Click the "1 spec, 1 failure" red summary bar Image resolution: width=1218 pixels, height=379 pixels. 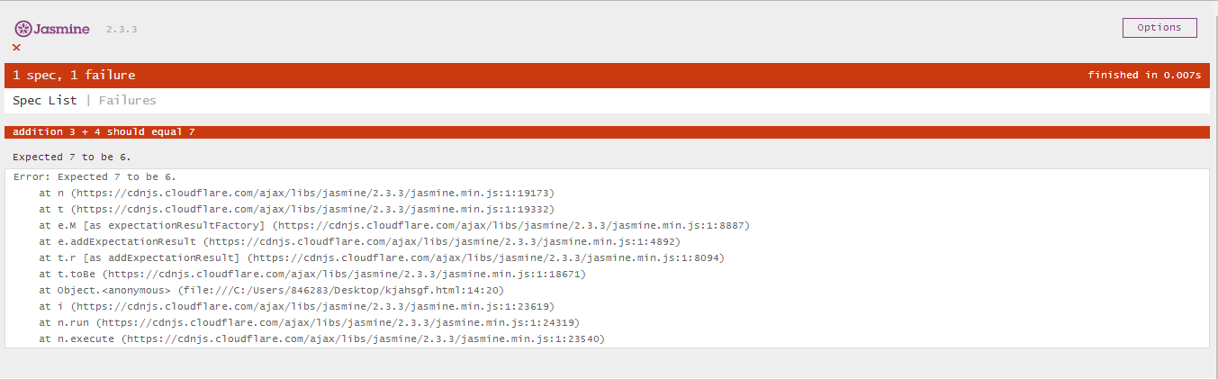click(x=607, y=76)
